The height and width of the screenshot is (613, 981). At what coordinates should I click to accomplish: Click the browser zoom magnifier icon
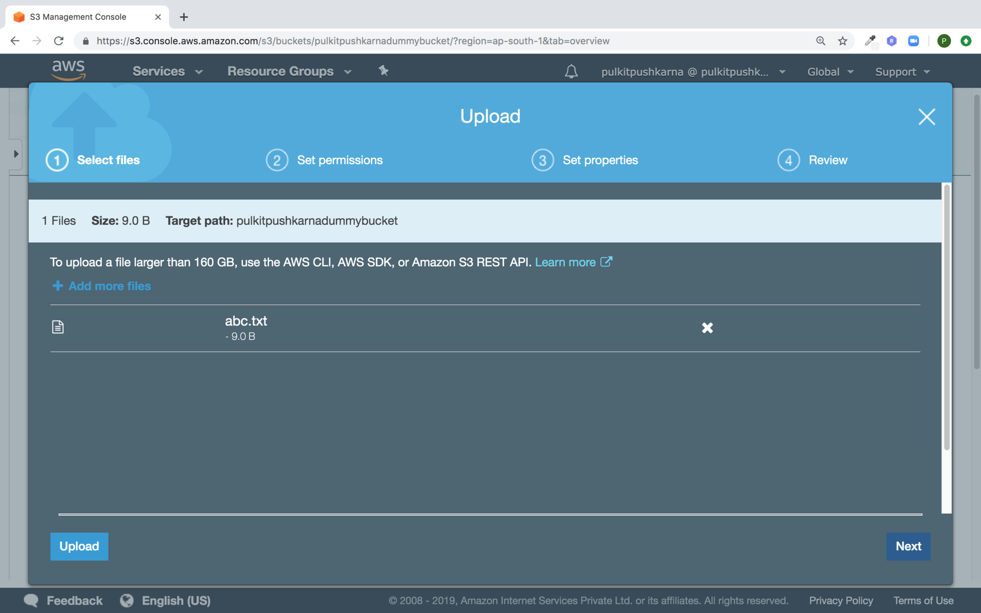click(x=820, y=41)
